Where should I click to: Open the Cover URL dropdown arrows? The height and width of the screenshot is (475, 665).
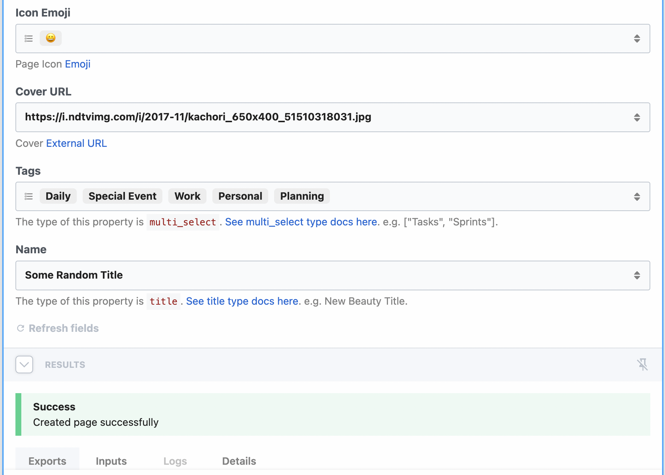(x=637, y=117)
